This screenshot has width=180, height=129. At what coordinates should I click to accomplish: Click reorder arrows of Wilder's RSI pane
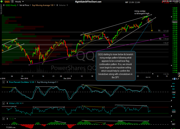point(7,103)
